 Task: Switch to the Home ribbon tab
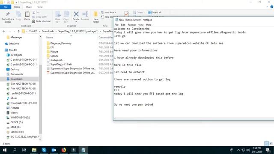pyautogui.click(x=17, y=7)
